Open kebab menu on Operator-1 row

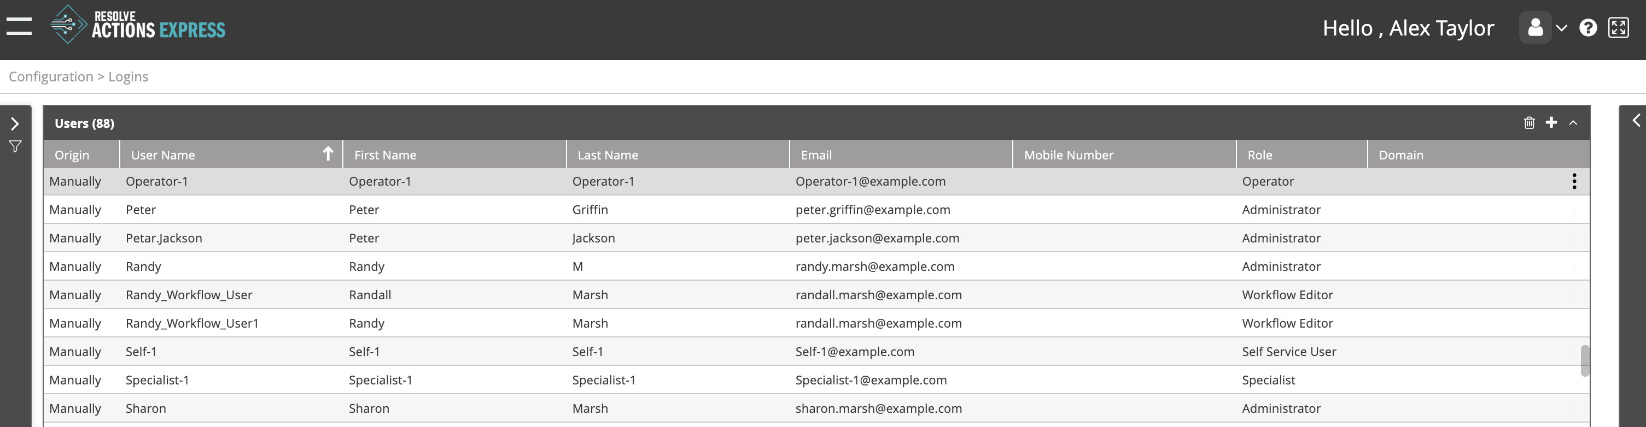coord(1574,181)
